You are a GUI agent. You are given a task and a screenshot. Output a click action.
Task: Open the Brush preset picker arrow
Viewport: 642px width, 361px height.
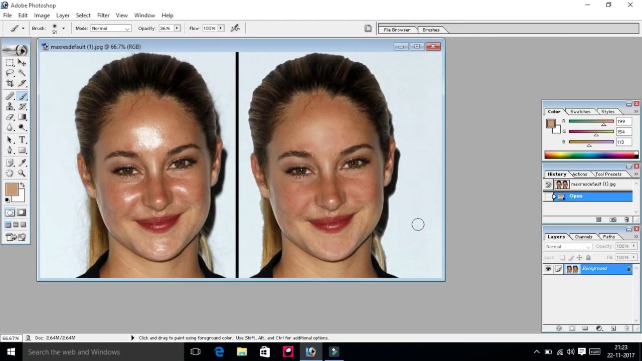tap(63, 29)
